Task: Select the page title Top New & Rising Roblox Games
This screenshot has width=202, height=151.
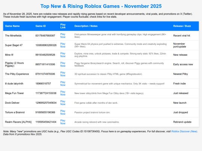Action: (101, 6)
